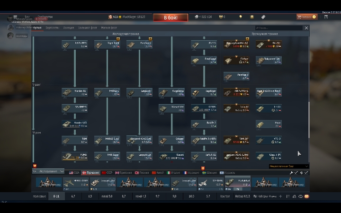Select the Kugelblitz vehicle icon
The image size is (341, 213).
pos(163,92)
